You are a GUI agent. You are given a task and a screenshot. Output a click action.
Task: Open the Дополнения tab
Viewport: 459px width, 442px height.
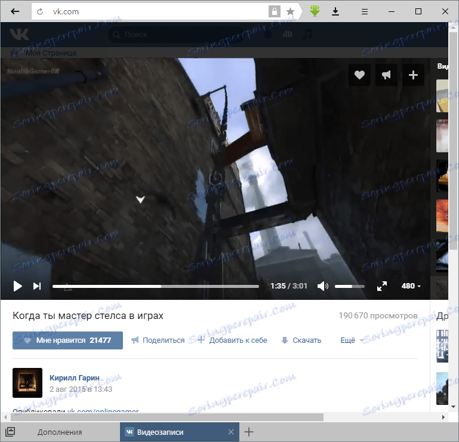coord(60,432)
